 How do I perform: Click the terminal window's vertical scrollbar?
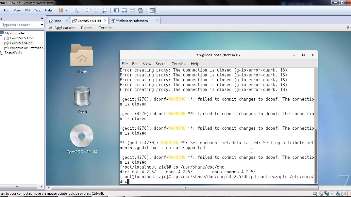[316, 156]
